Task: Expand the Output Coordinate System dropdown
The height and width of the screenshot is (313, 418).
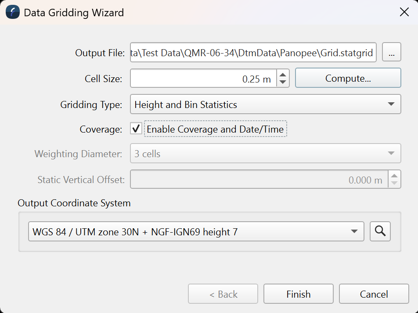Action: pos(196,231)
